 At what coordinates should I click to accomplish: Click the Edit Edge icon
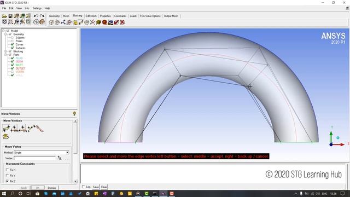[x=92, y=22]
